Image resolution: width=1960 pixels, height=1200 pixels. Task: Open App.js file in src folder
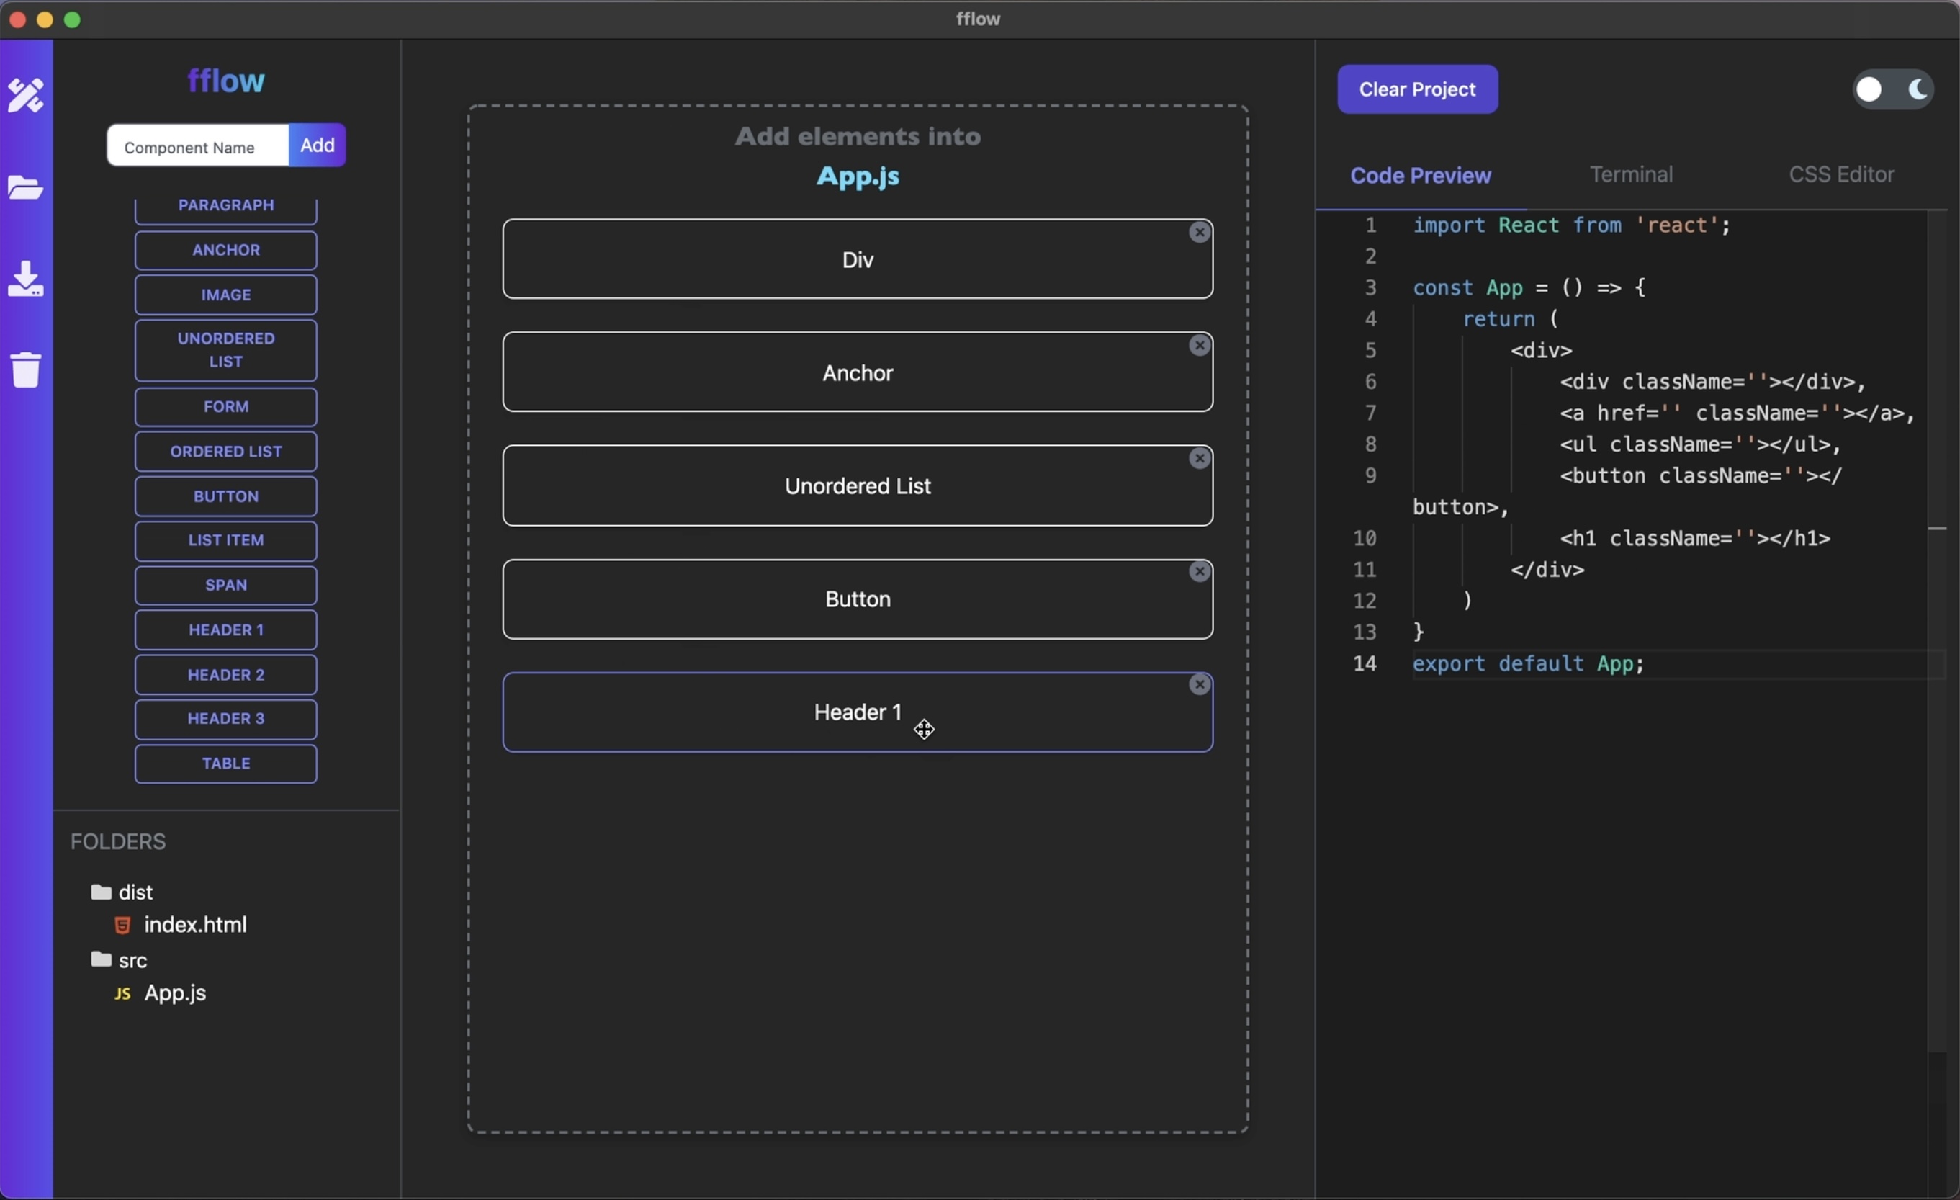click(174, 991)
